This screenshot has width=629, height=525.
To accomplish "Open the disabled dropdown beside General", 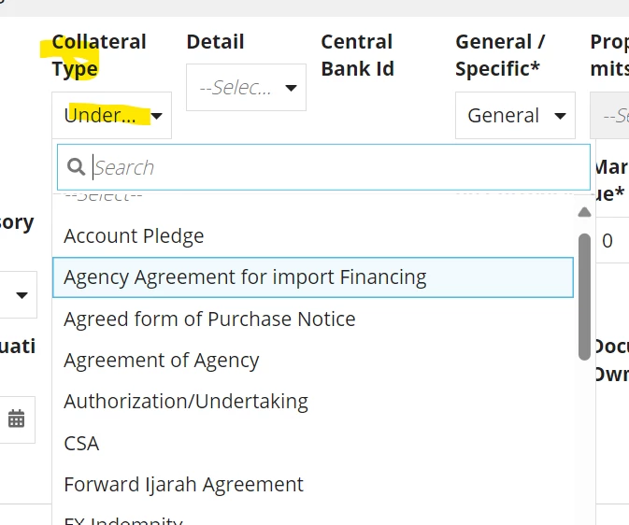I will pyautogui.click(x=609, y=116).
